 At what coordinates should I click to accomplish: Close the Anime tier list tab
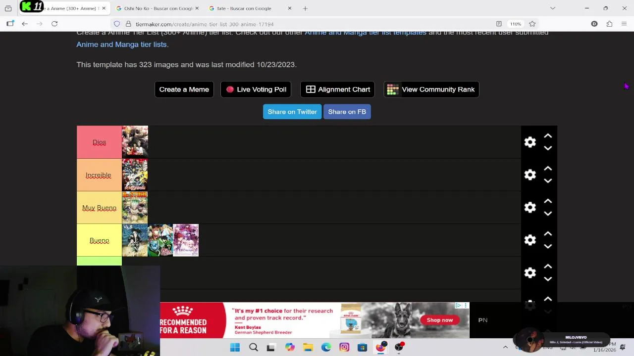point(104,8)
